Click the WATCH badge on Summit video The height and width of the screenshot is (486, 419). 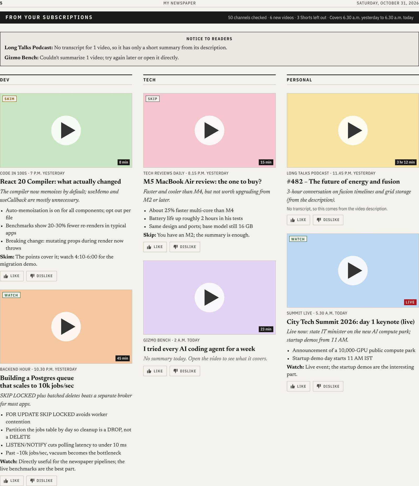click(x=298, y=239)
